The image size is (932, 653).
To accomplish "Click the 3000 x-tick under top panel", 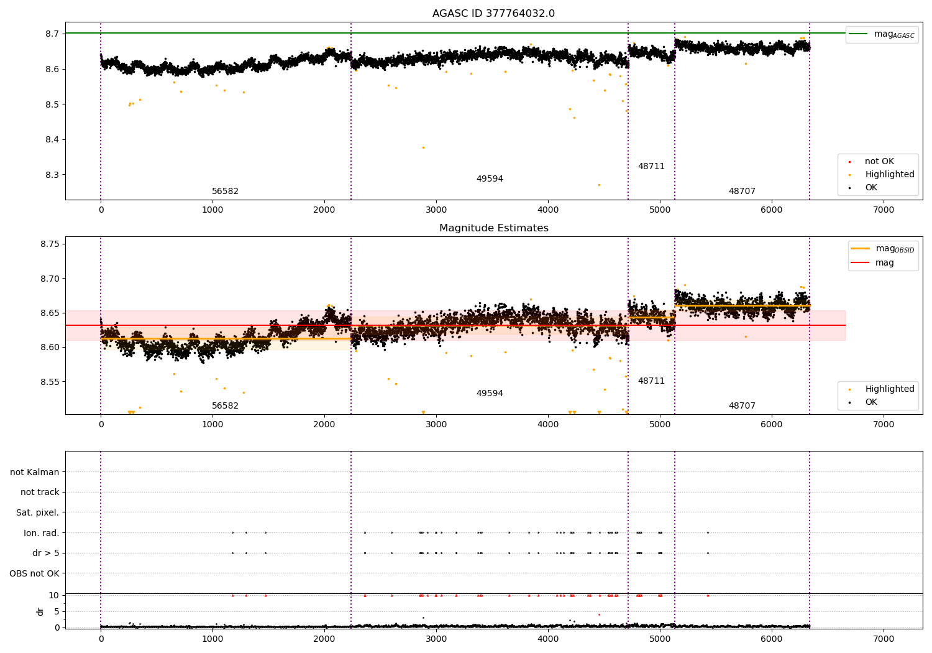I will pyautogui.click(x=436, y=210).
